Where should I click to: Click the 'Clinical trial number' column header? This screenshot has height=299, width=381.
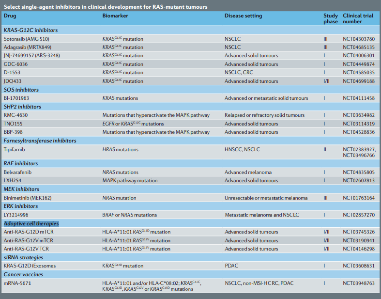click(358, 19)
